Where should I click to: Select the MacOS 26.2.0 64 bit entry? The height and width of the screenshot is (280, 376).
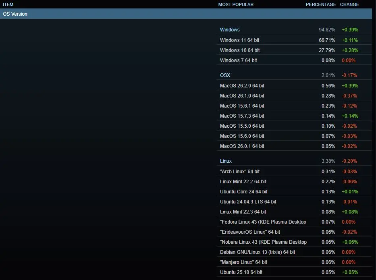(x=242, y=85)
